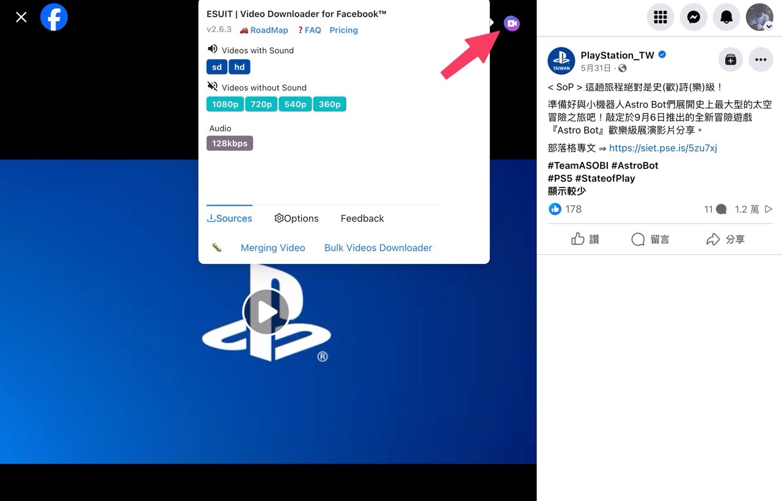The height and width of the screenshot is (501, 782).
Task: Save the post with the bookmark icon
Action: [730, 59]
